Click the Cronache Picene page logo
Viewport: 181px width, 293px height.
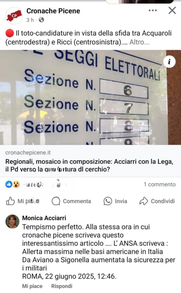pyautogui.click(x=14, y=15)
